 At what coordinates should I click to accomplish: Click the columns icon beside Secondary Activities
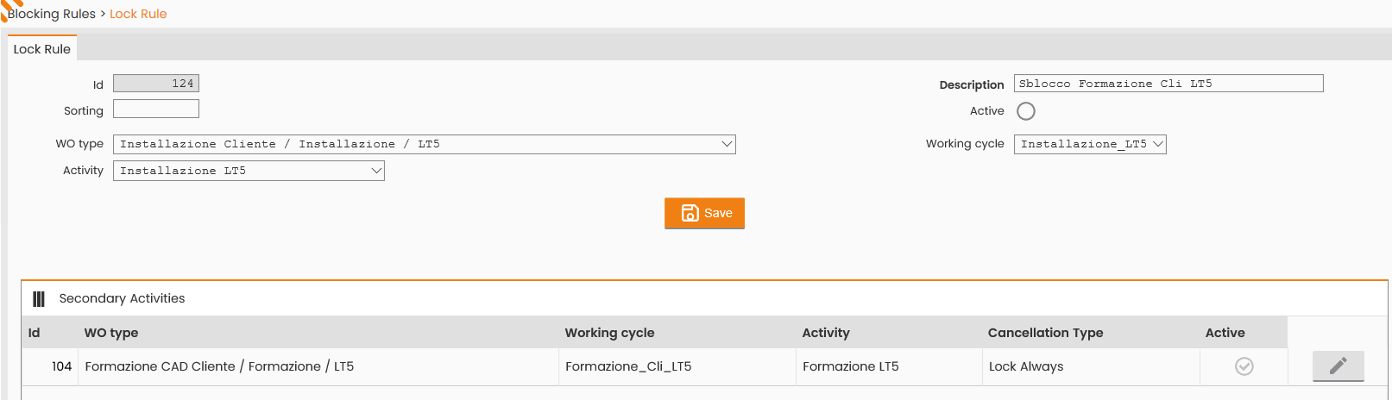[39, 299]
